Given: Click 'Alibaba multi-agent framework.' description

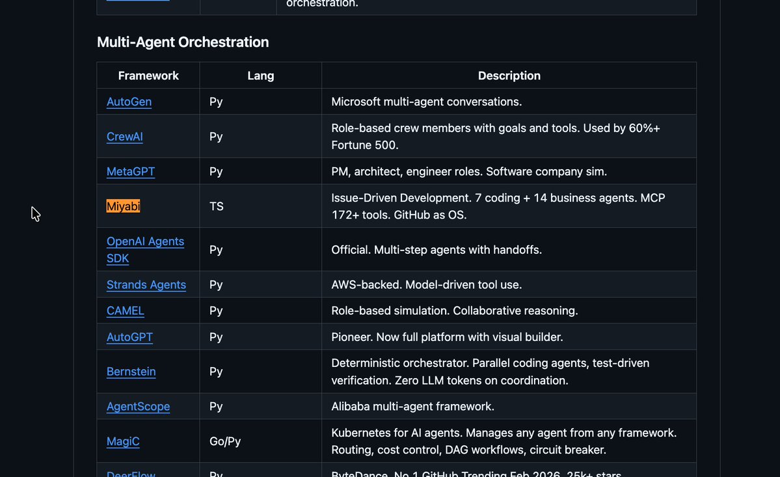Looking at the screenshot, I should pos(413,406).
